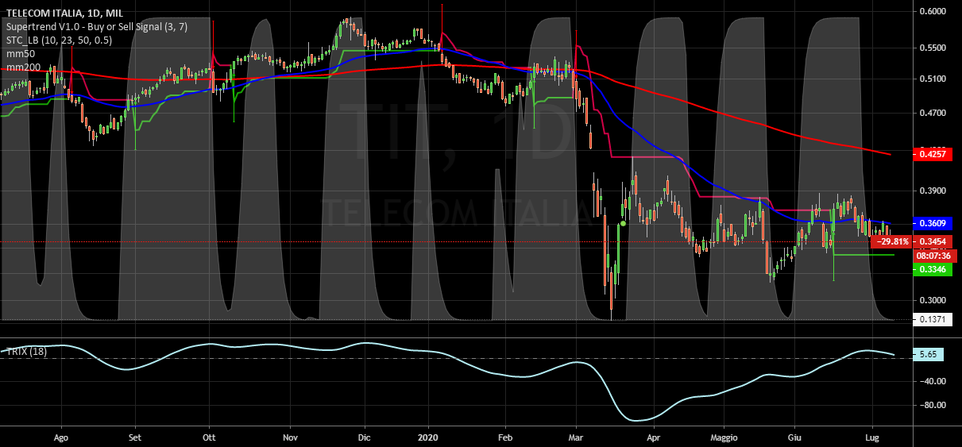The image size is (962, 447).
Task: Click the -40.00 TRIX axis label
Action: [x=931, y=381]
